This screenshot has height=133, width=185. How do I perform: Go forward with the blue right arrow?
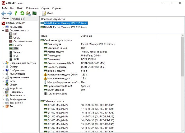[10, 13]
